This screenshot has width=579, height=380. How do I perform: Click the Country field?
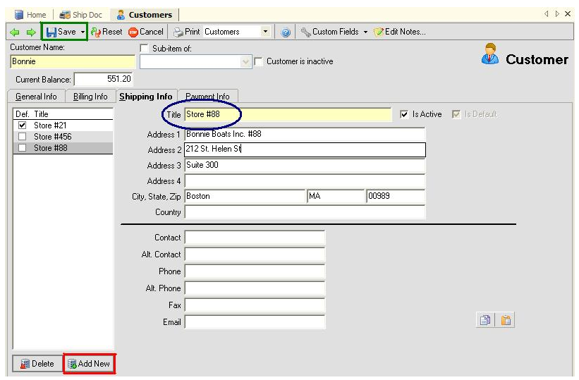[x=305, y=212]
